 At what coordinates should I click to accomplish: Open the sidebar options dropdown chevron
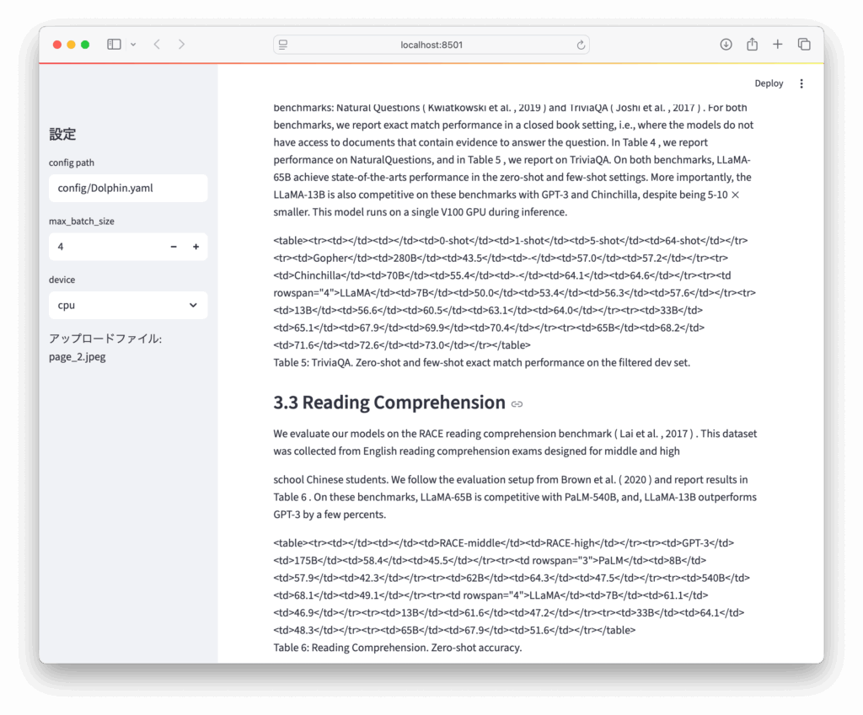click(133, 45)
